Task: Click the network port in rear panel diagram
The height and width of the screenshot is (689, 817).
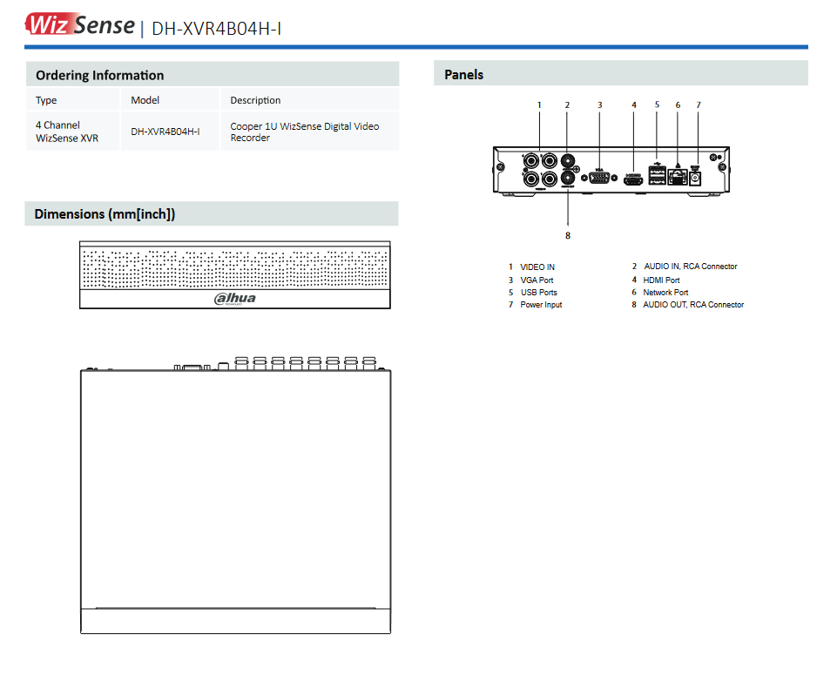Action: click(x=678, y=177)
